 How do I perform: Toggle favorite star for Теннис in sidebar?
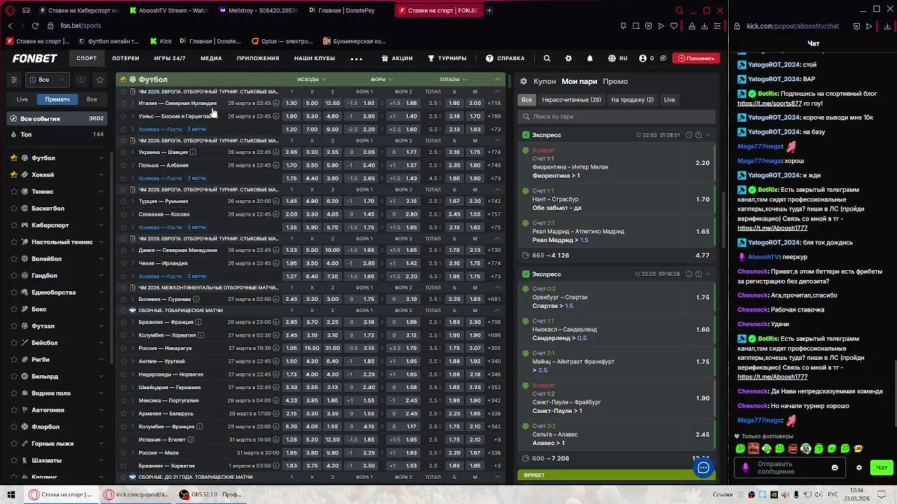14,192
